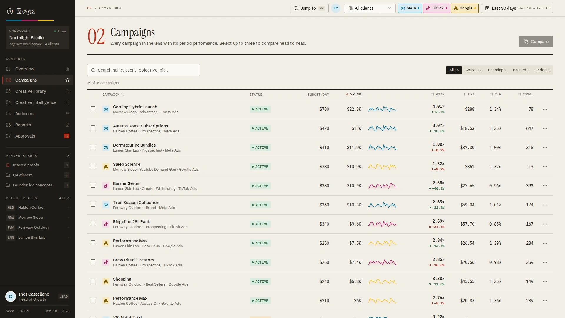Click the Overview chart icon in sidebar

(x=67, y=69)
